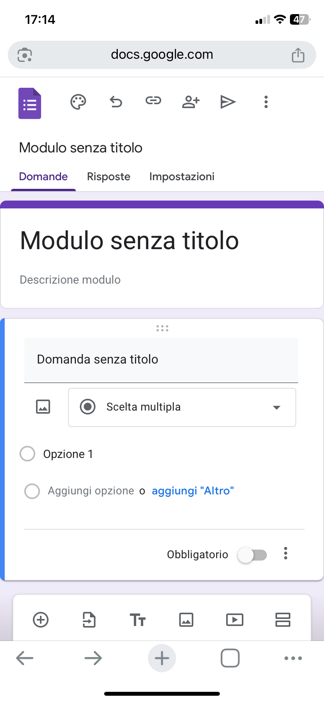324x702 pixels.
Task: Add a new question with the plus-circle icon
Action: 41,620
